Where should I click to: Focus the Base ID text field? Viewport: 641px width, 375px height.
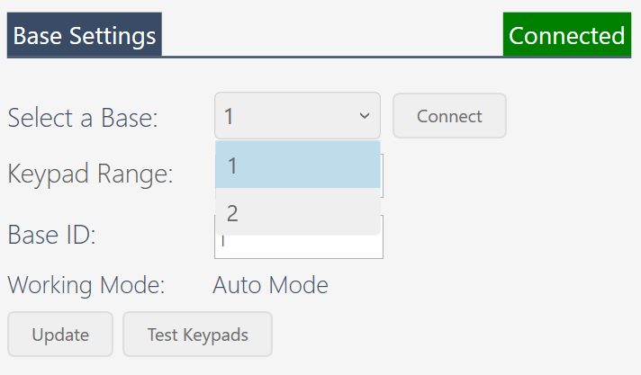tap(299, 246)
